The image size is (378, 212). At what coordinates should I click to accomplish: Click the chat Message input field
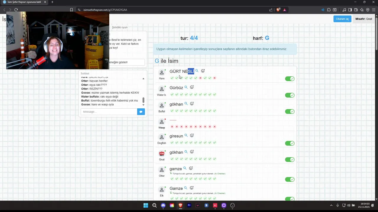[x=109, y=112]
